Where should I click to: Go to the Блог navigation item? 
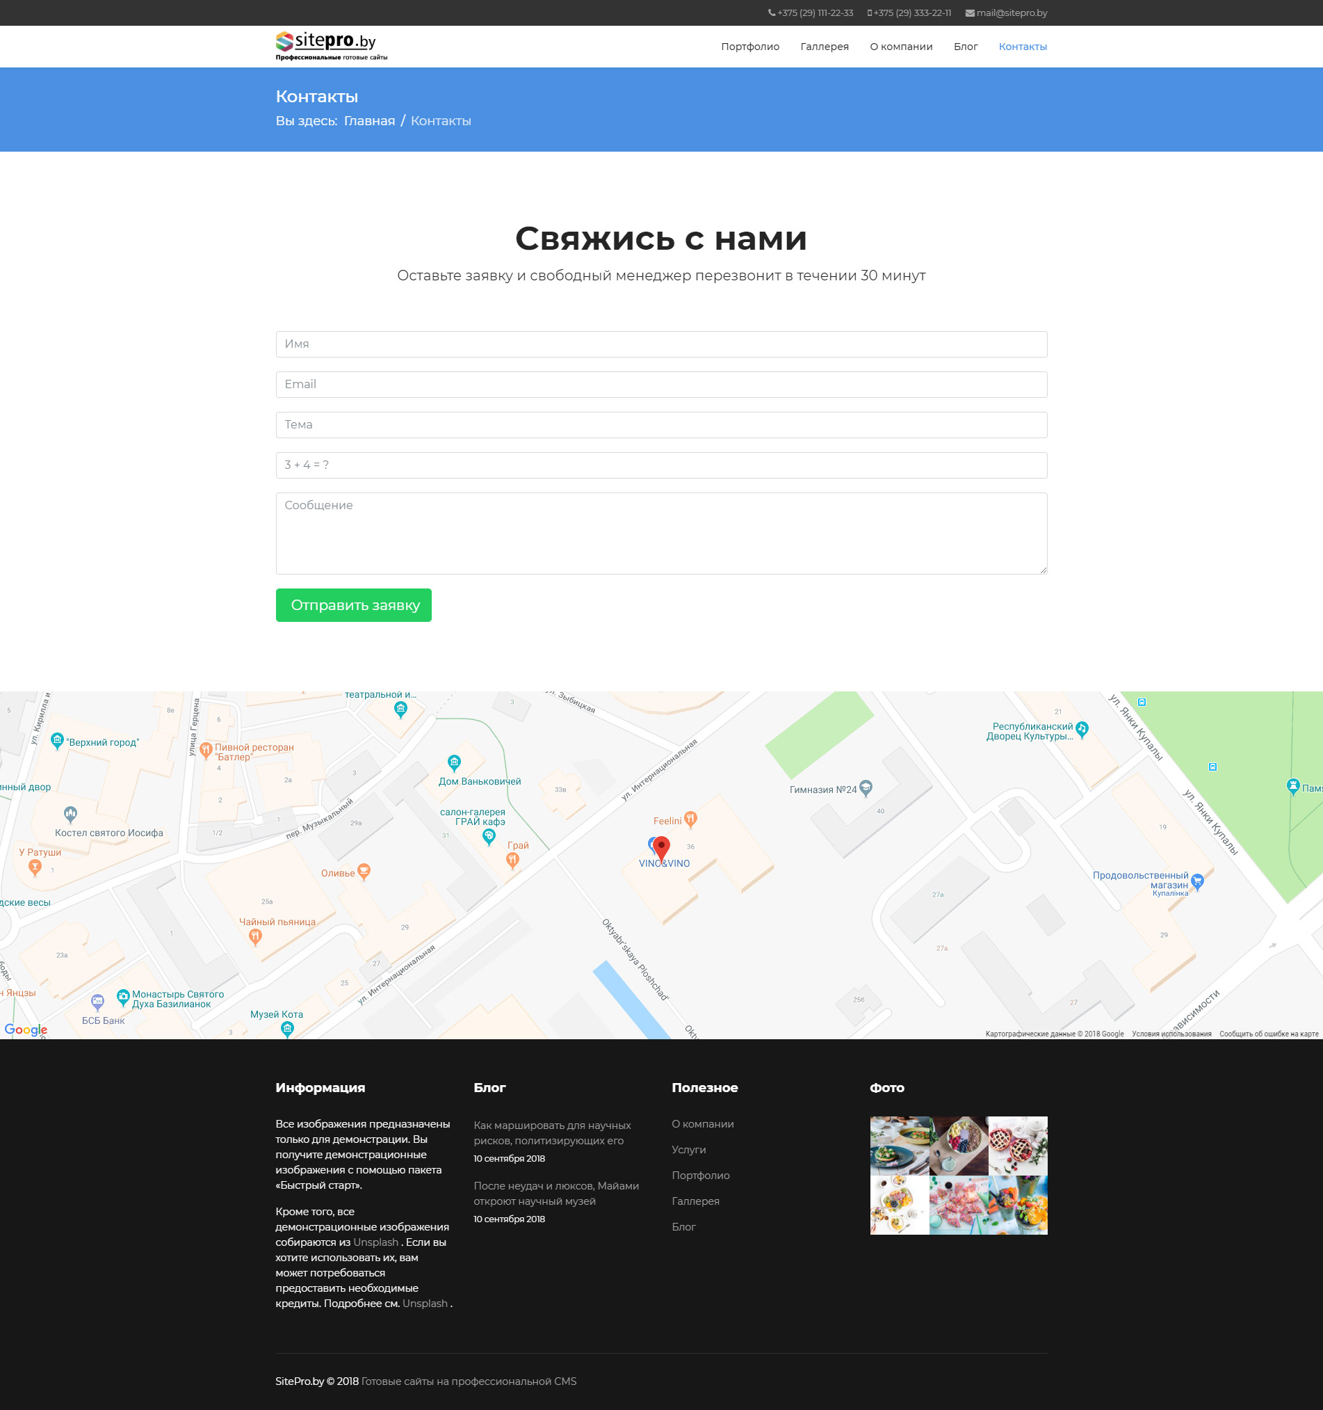pos(965,47)
